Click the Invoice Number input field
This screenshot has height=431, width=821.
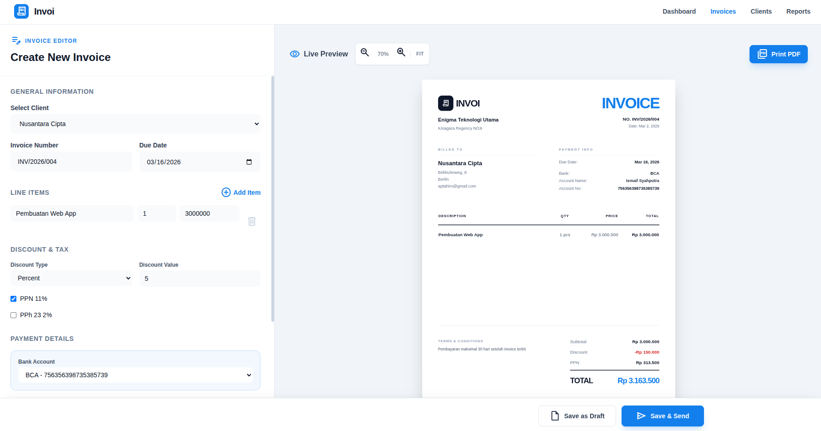click(x=71, y=162)
